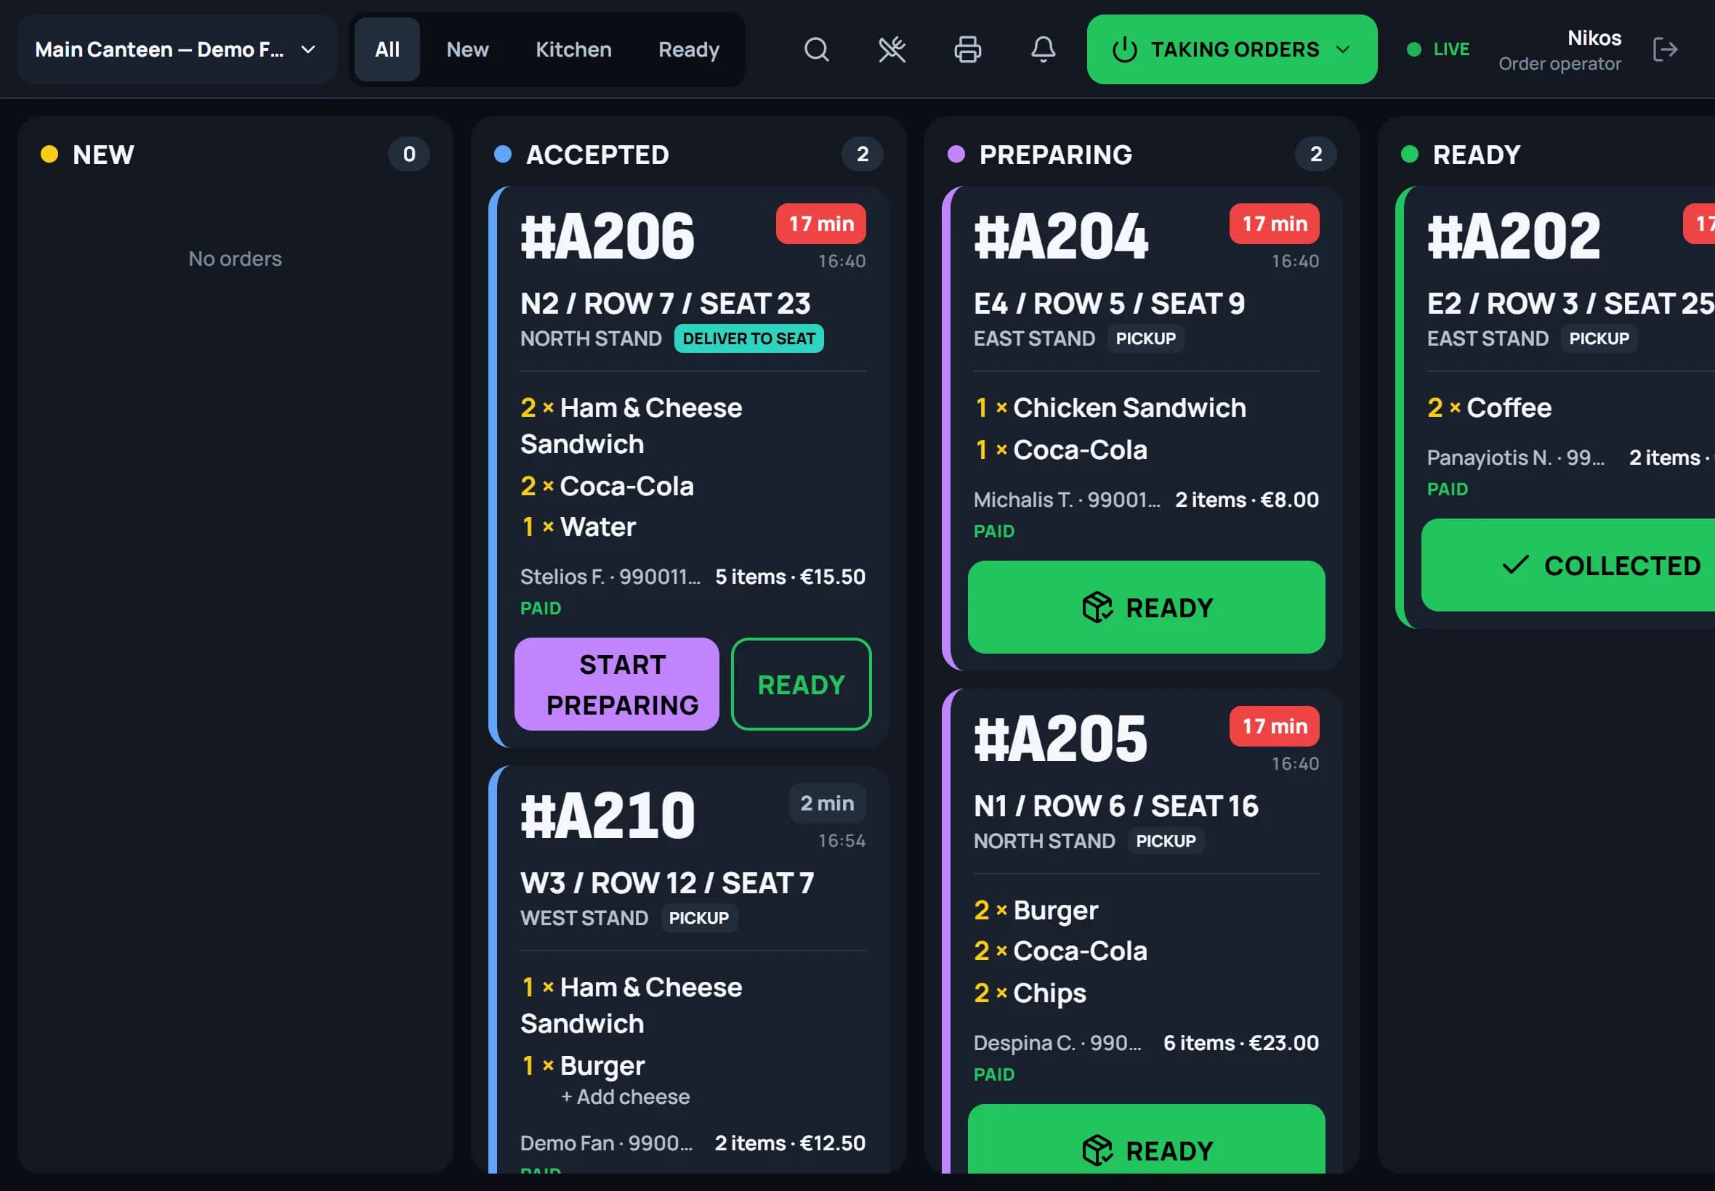Click order number #A205

(1060, 739)
